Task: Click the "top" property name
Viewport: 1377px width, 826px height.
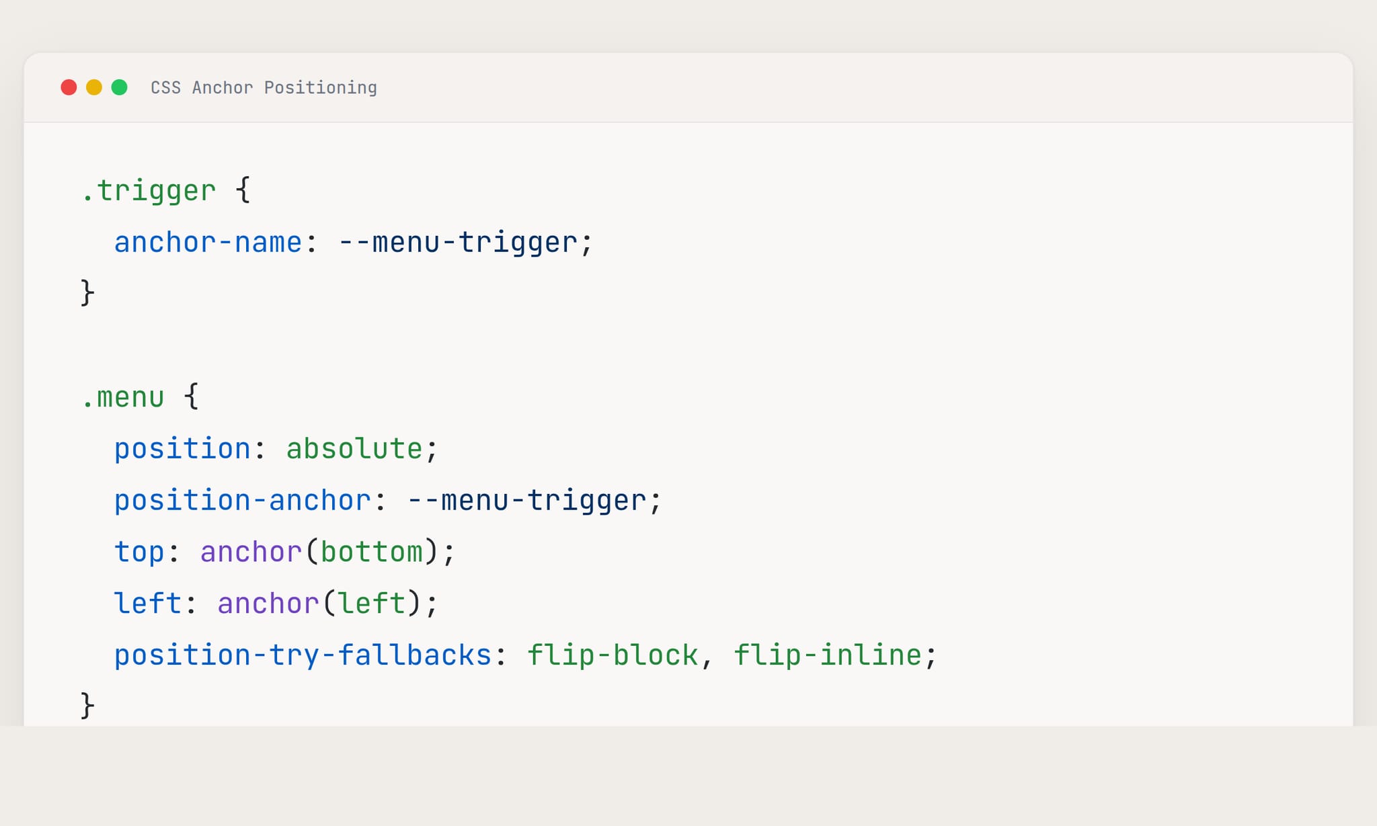Action: (x=139, y=552)
